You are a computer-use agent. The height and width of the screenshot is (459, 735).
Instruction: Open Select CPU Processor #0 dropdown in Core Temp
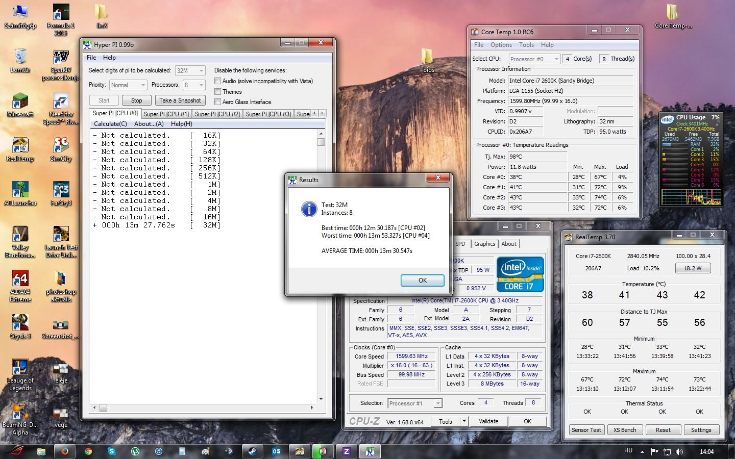(534, 59)
